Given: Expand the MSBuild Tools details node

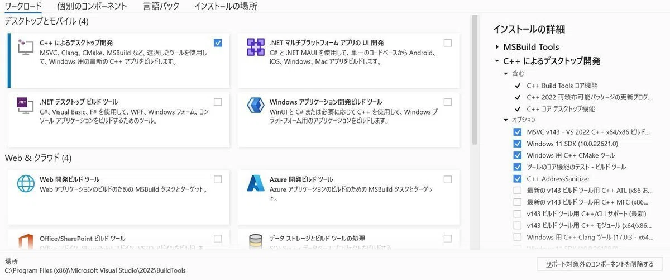Looking at the screenshot, I should coord(497,47).
